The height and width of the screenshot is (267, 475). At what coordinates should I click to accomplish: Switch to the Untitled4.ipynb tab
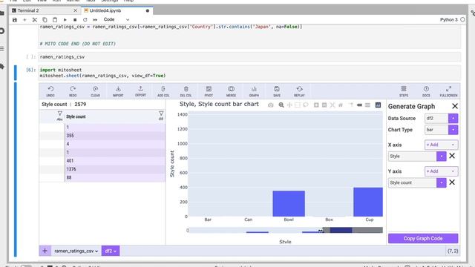click(x=117, y=10)
